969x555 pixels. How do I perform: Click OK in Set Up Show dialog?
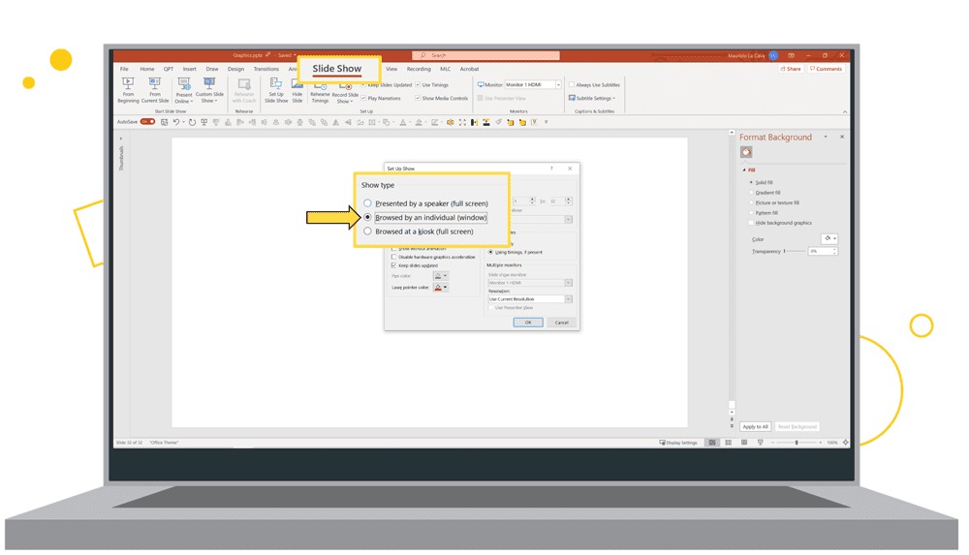(527, 323)
